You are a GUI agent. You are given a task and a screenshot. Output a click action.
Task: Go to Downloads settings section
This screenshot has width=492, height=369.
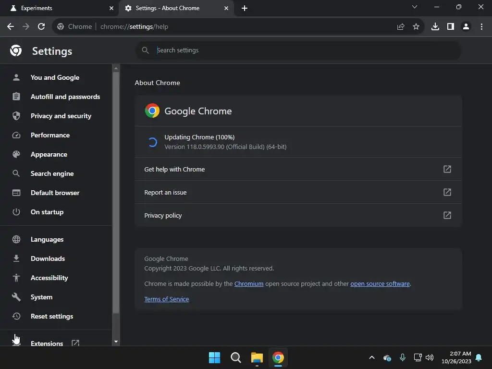tap(55, 258)
